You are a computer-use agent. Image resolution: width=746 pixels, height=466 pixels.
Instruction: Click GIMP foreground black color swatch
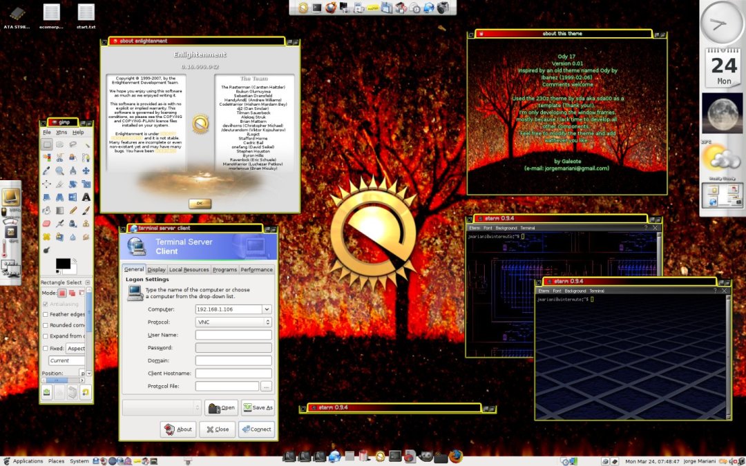click(62, 263)
